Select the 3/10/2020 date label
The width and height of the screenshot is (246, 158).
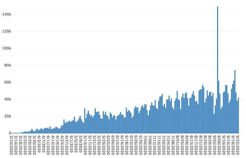pos(12,145)
